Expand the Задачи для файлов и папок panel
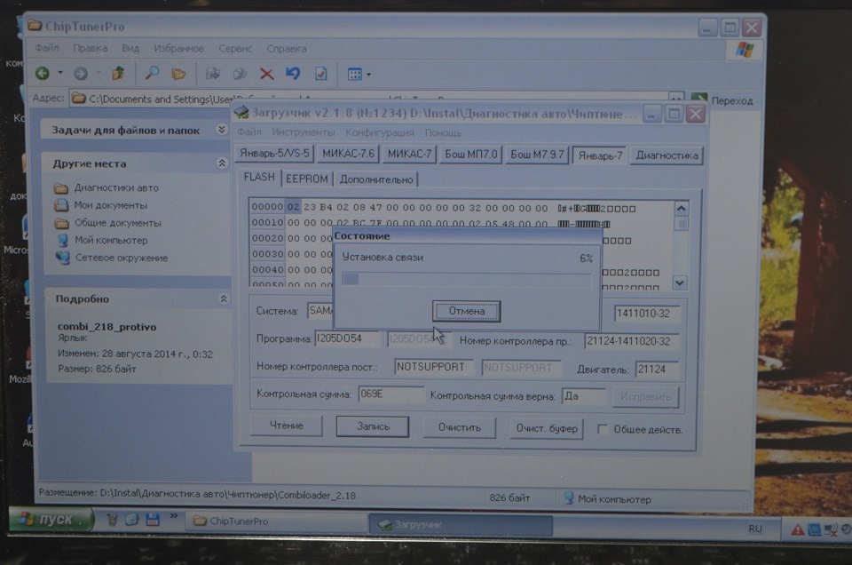Viewport: 852px width, 565px height. 221,130
